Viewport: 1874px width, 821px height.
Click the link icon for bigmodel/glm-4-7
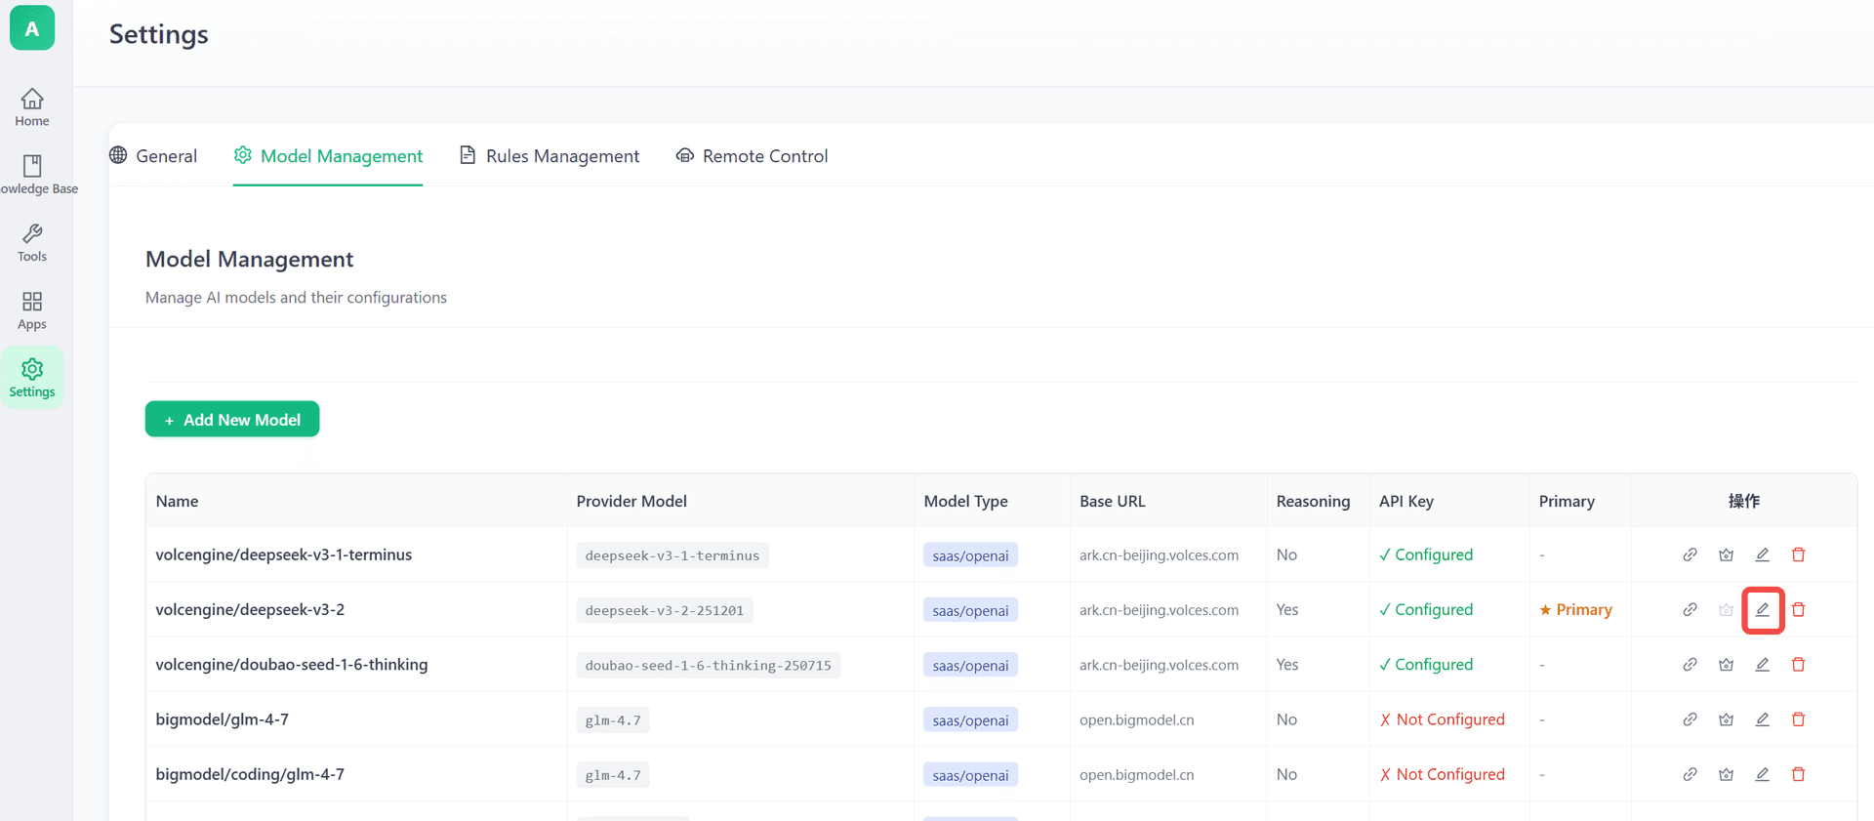coord(1690,719)
